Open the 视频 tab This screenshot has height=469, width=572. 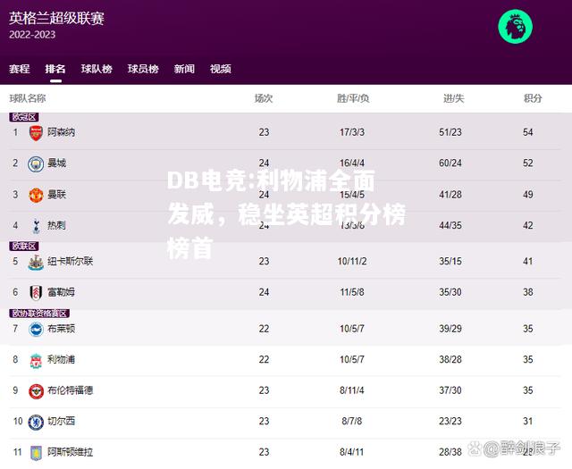coord(221,69)
